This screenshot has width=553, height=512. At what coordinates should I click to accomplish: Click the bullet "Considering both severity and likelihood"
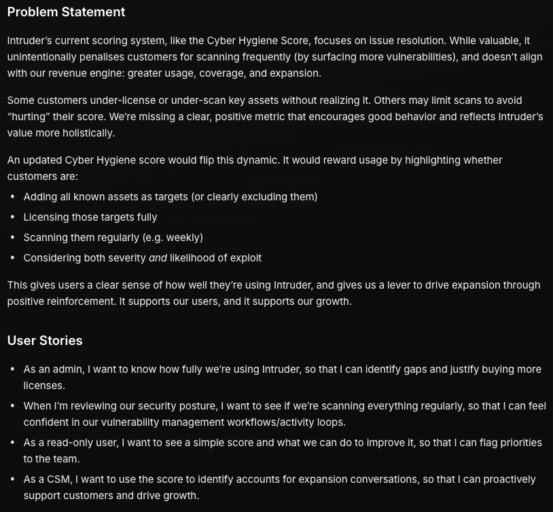142,258
